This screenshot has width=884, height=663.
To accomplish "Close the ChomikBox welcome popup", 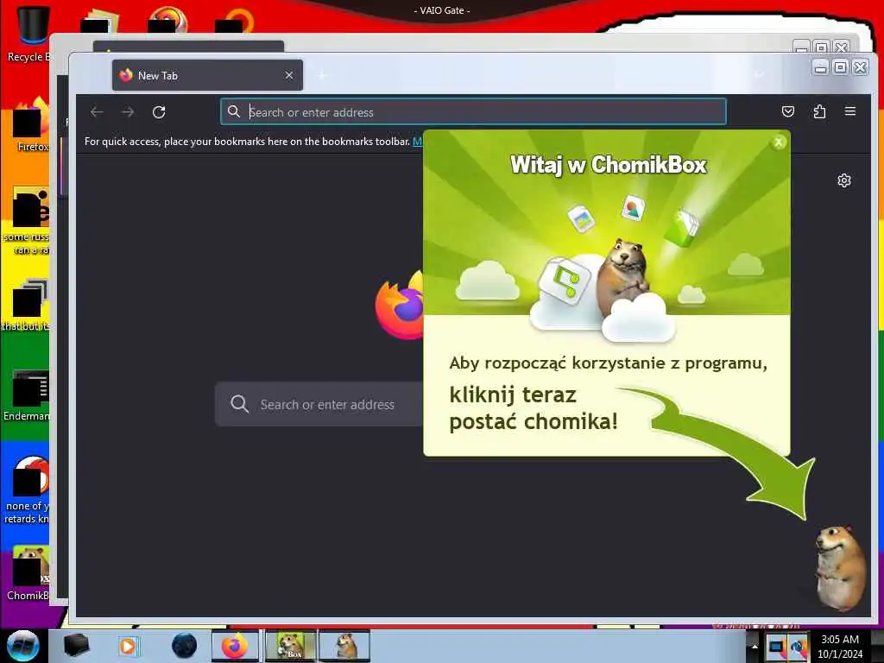I will tap(779, 142).
